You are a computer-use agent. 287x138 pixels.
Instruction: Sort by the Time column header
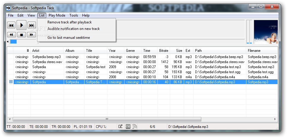pos(149,51)
